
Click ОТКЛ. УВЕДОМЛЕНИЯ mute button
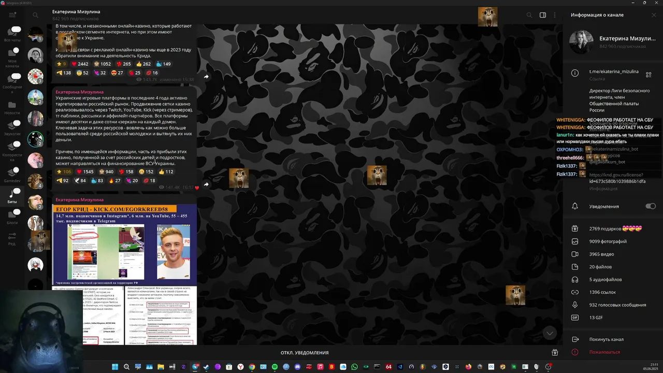[x=305, y=353]
